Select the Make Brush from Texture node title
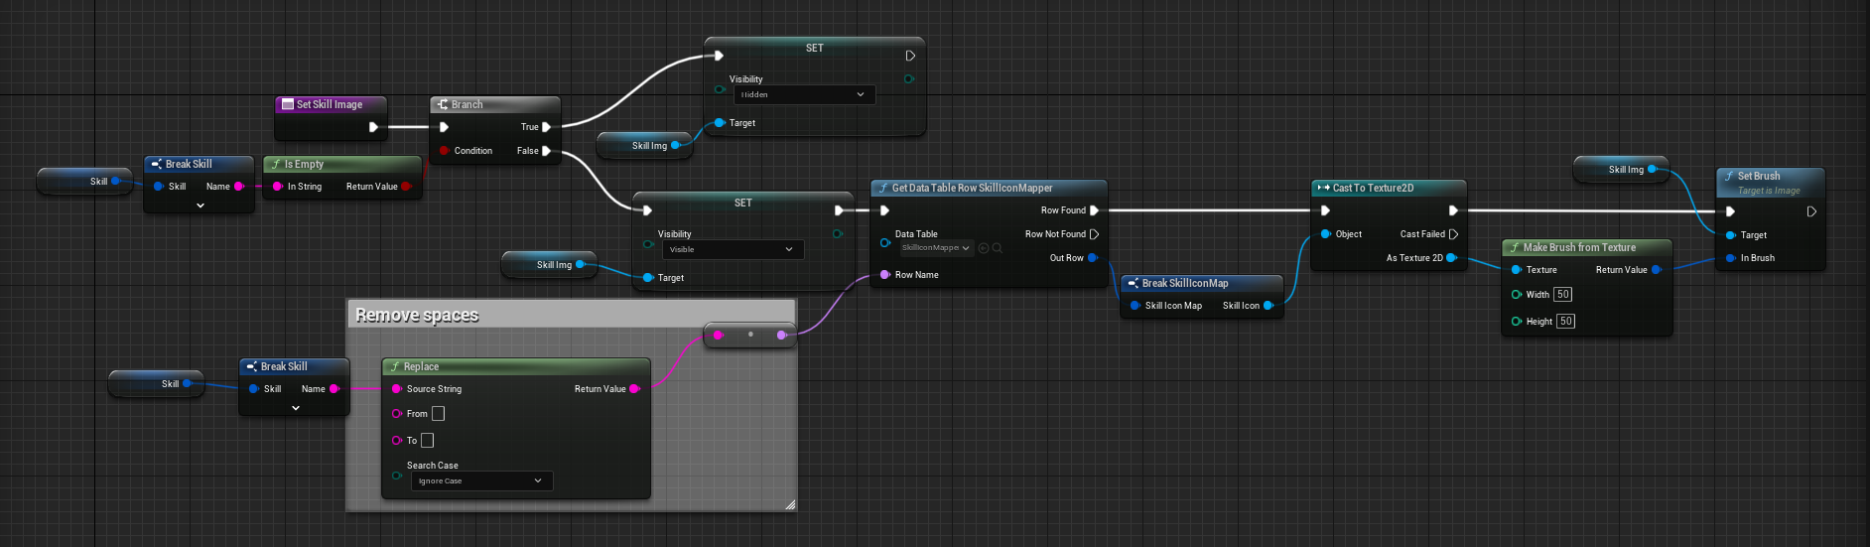This screenshot has height=547, width=1870. point(1579,247)
